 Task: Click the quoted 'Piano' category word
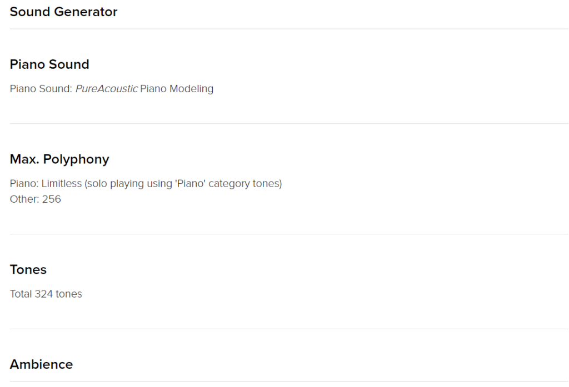[x=191, y=184]
